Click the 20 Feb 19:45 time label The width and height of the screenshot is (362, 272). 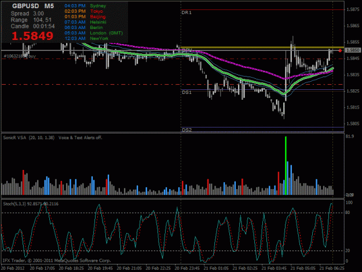[100, 269]
